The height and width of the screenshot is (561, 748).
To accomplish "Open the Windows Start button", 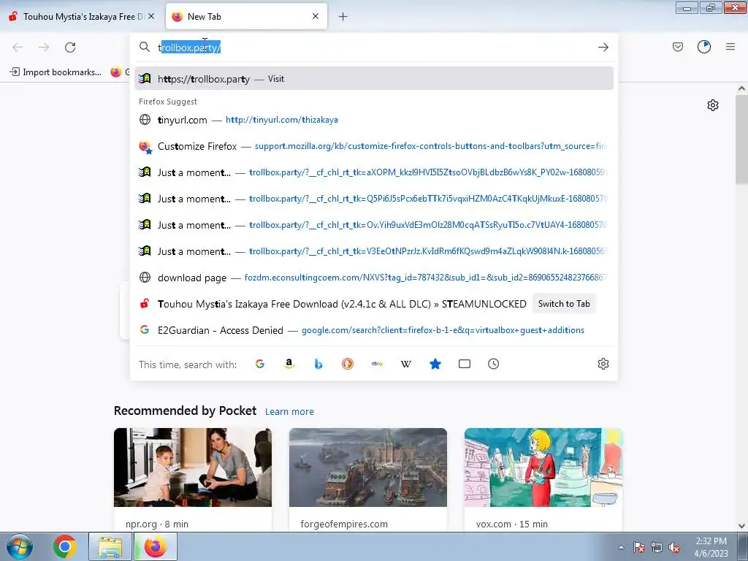I will click(x=20, y=546).
